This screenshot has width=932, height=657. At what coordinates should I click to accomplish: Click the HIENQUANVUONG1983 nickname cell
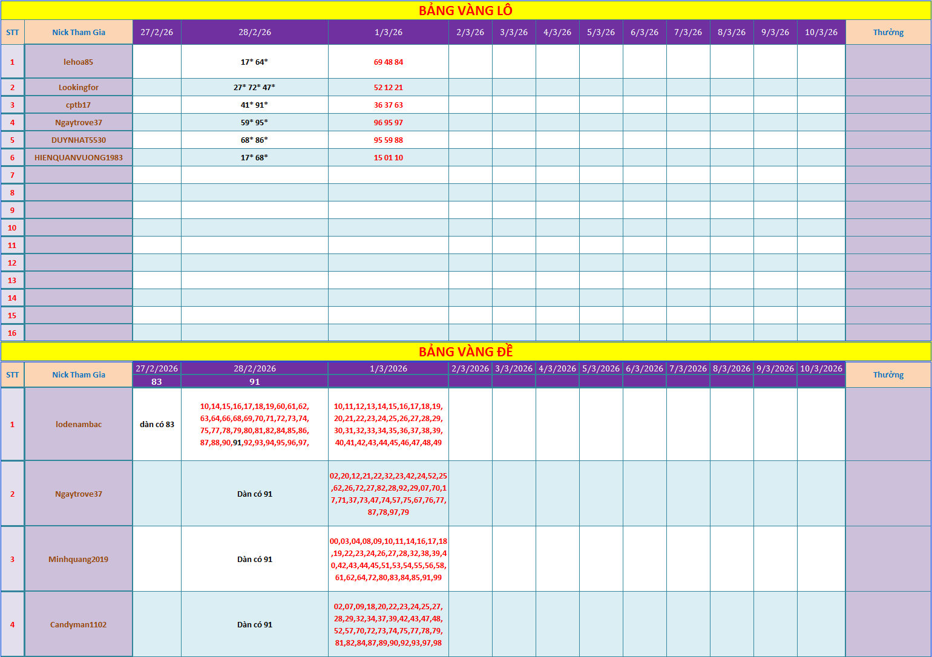(78, 157)
